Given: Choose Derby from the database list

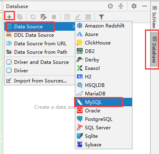Looking at the screenshot, I should (103, 60).
